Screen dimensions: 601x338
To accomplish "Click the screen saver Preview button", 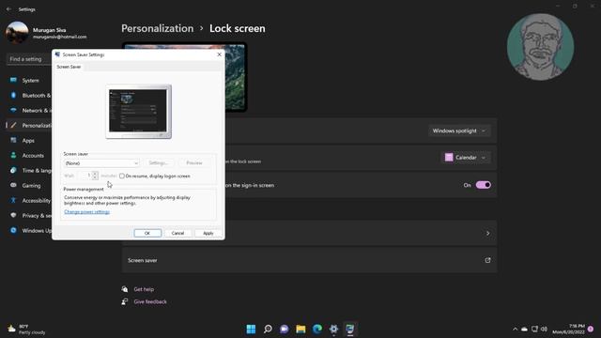I will (x=194, y=162).
